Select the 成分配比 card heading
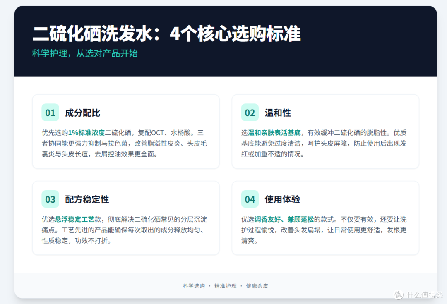 83,113
